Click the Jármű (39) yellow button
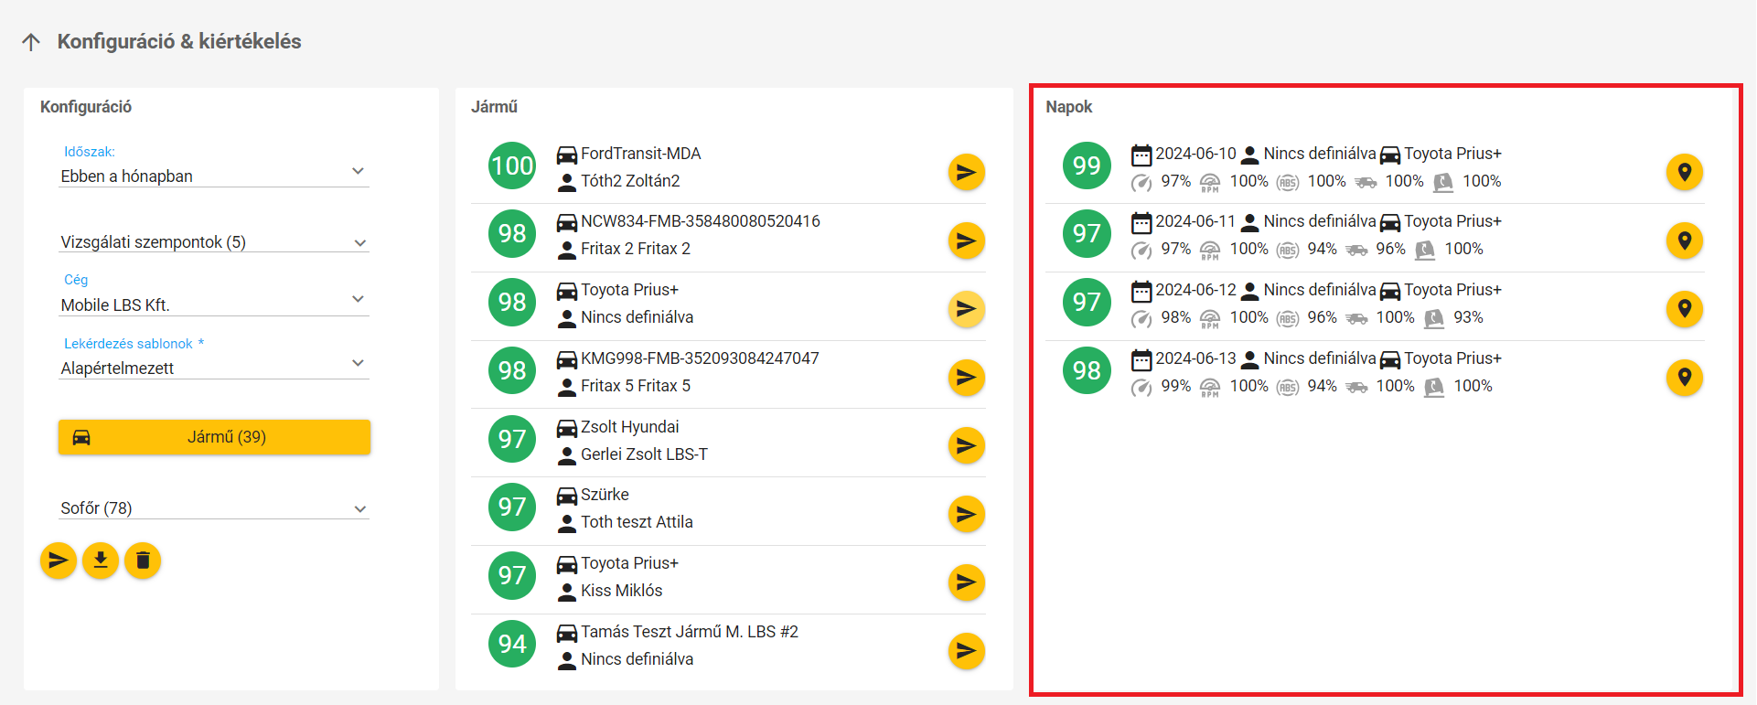1757x705 pixels. click(214, 437)
